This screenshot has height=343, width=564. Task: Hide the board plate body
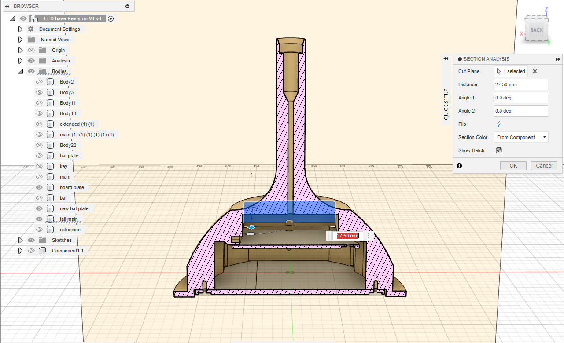(39, 187)
